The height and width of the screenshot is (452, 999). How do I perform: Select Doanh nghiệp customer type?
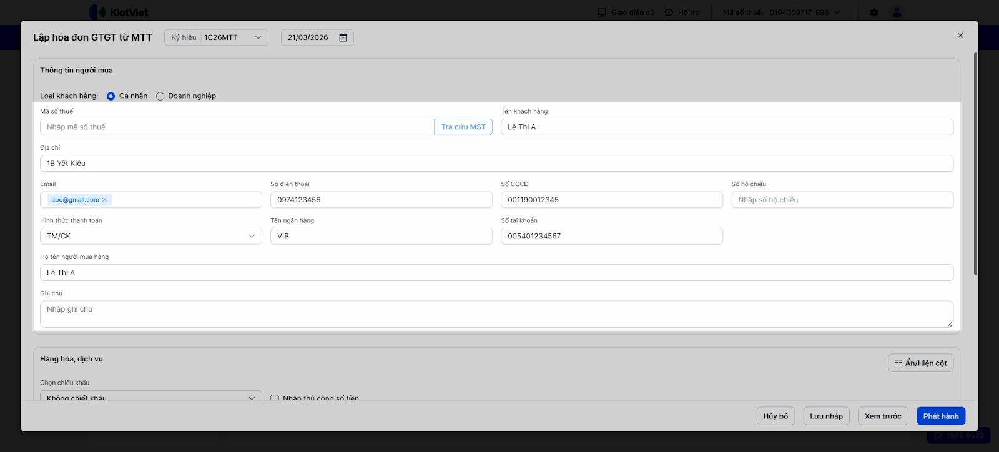tap(160, 96)
